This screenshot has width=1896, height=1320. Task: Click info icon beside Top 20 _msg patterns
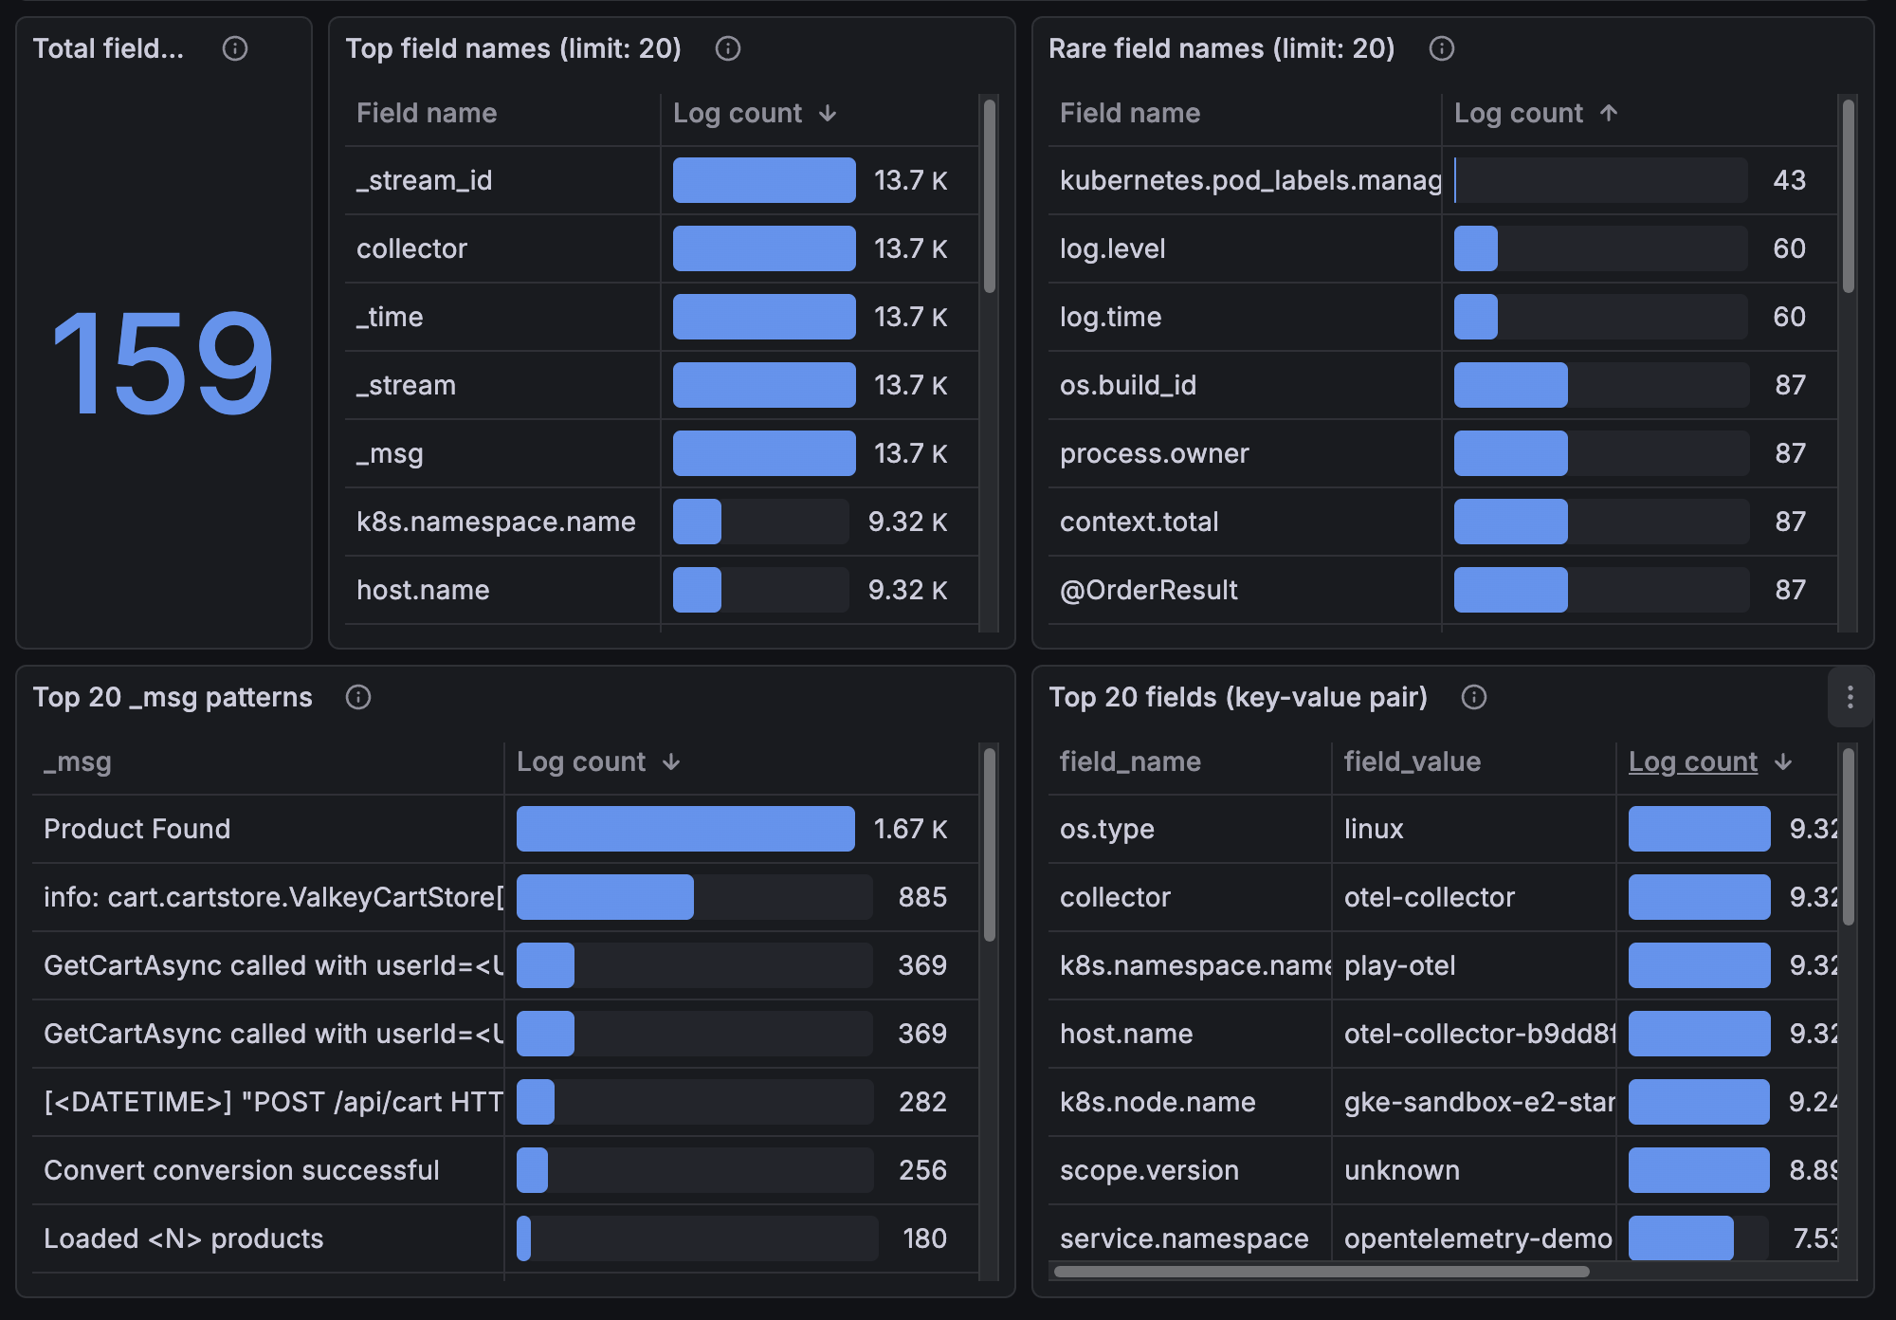click(357, 697)
